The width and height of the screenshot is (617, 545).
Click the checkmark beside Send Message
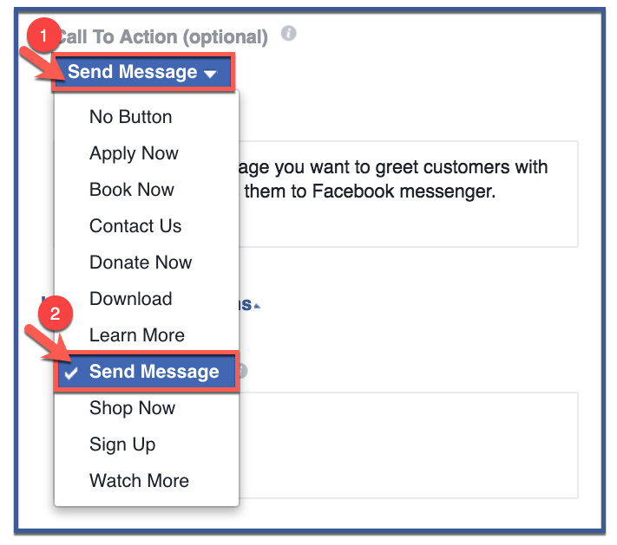pos(71,373)
